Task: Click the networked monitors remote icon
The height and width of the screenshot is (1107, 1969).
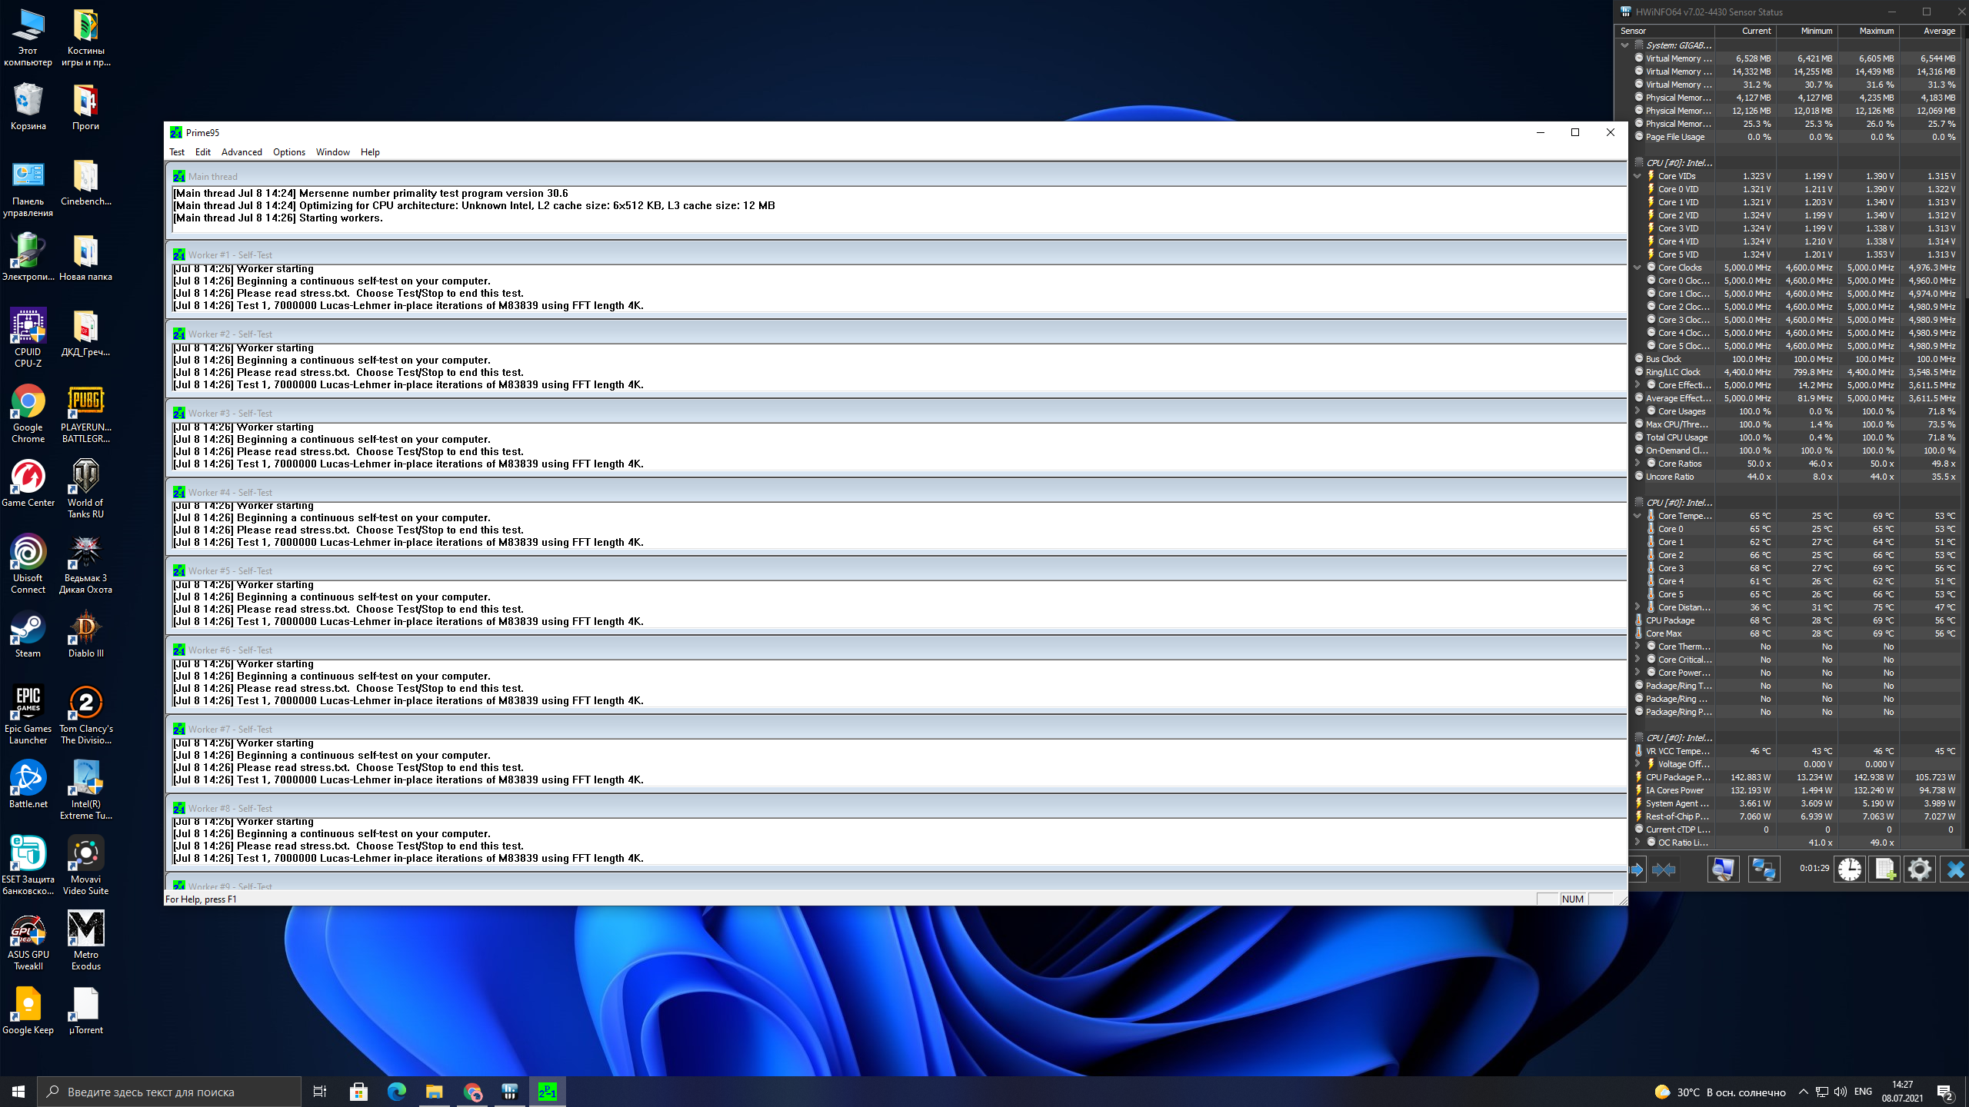Action: pyautogui.click(x=1763, y=869)
